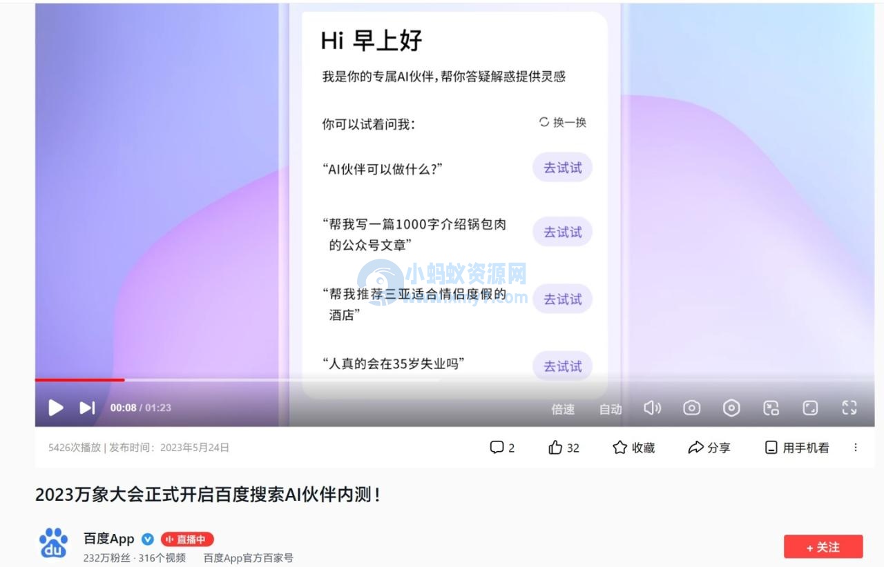Play the video
This screenshot has width=884, height=567.
pos(56,408)
